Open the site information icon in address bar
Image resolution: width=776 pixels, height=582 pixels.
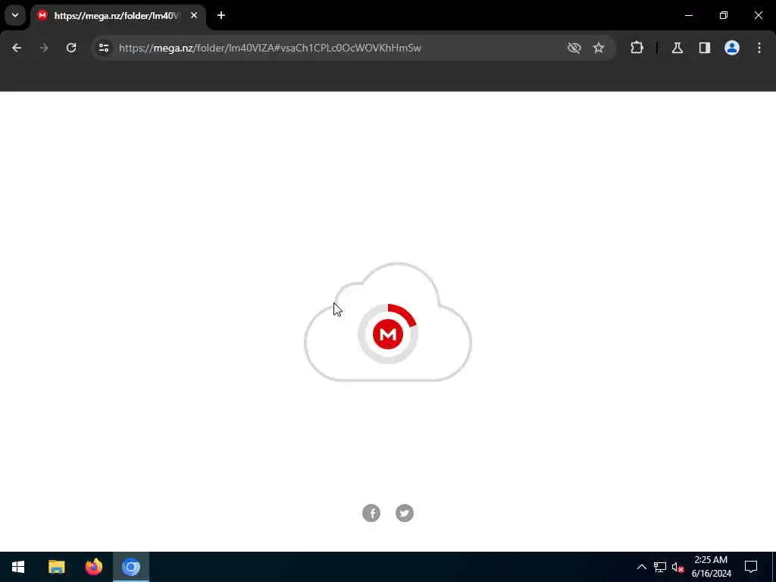pos(103,48)
